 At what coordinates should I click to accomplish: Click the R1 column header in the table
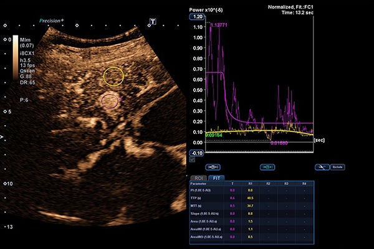(250, 184)
